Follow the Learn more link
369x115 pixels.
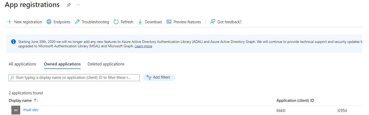(x=143, y=46)
